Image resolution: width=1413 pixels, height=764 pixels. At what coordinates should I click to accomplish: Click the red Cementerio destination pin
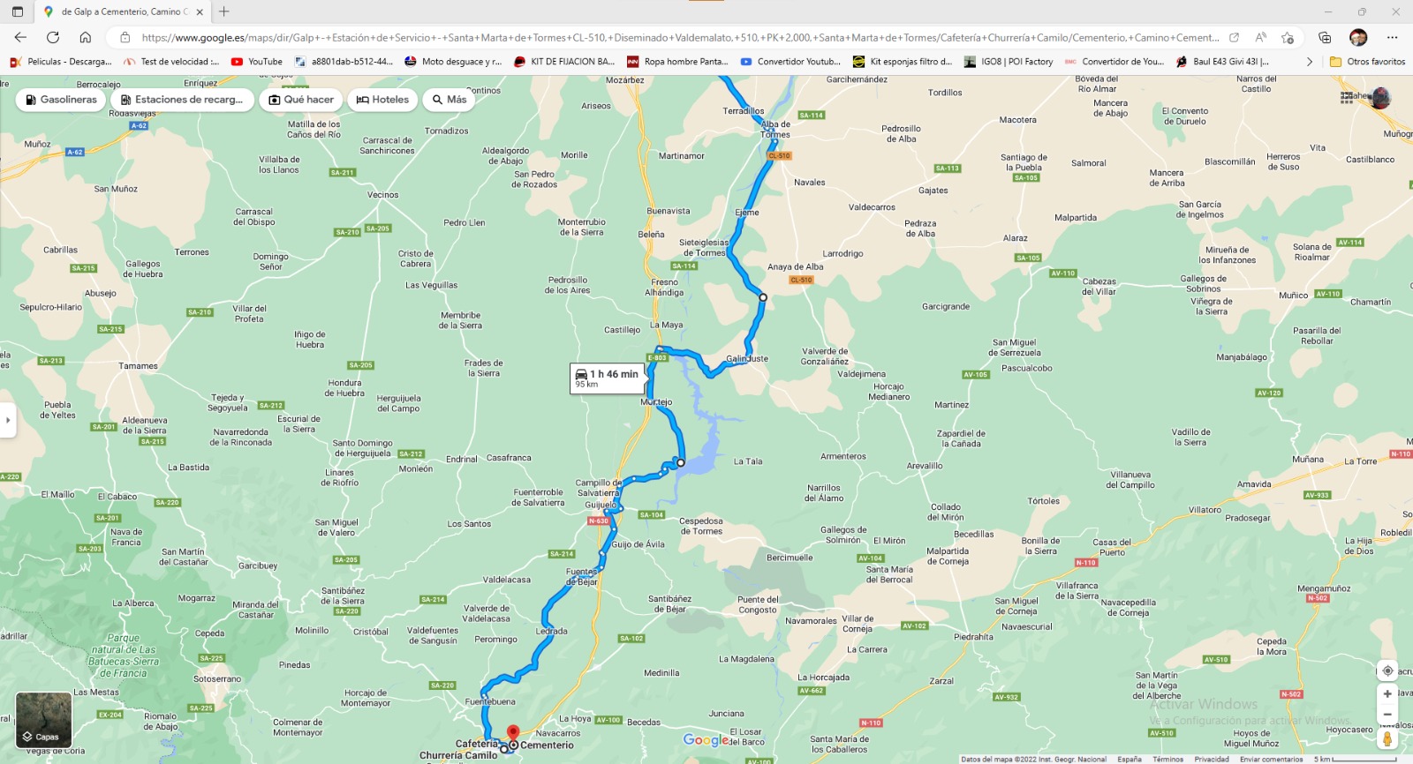point(512,733)
